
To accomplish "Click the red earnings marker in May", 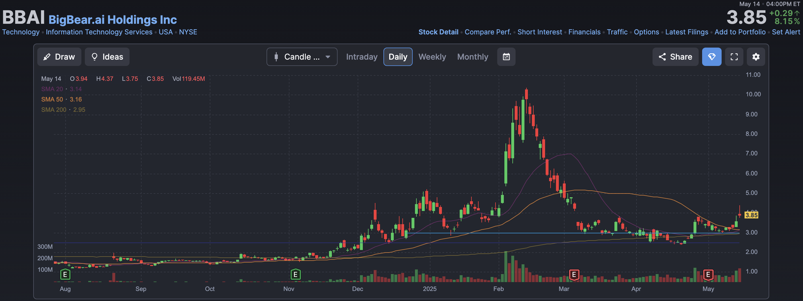I will point(708,275).
